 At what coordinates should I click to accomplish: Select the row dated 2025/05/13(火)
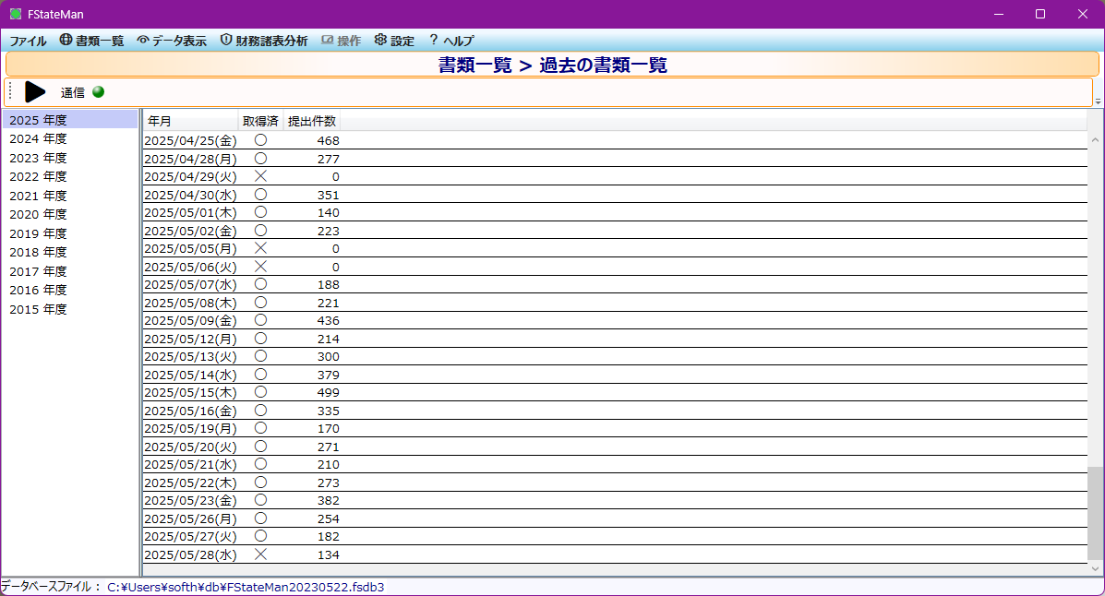[x=615, y=356]
